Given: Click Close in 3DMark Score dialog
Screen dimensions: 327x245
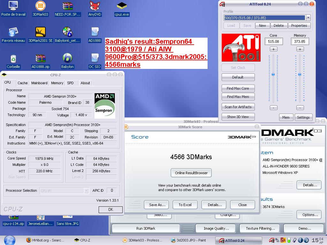Looking at the screenshot, I should (242, 205).
